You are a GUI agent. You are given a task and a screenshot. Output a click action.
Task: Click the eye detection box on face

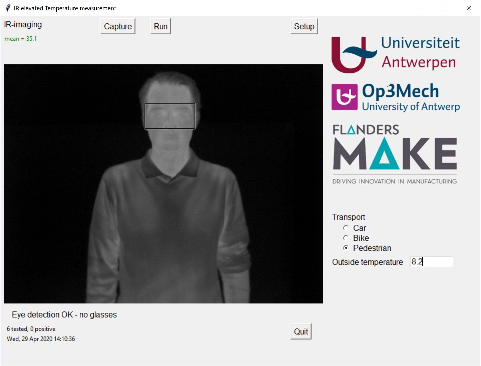coord(170,116)
